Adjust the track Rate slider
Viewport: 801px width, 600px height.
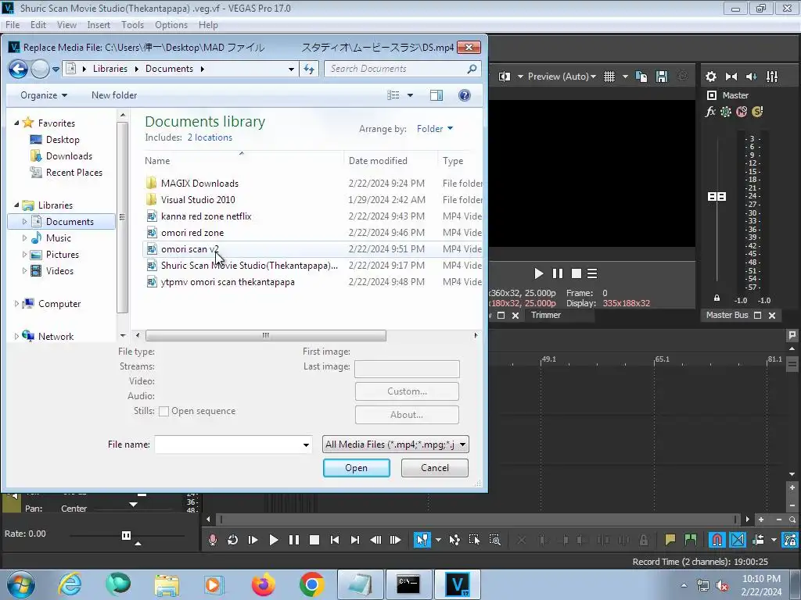(126, 536)
